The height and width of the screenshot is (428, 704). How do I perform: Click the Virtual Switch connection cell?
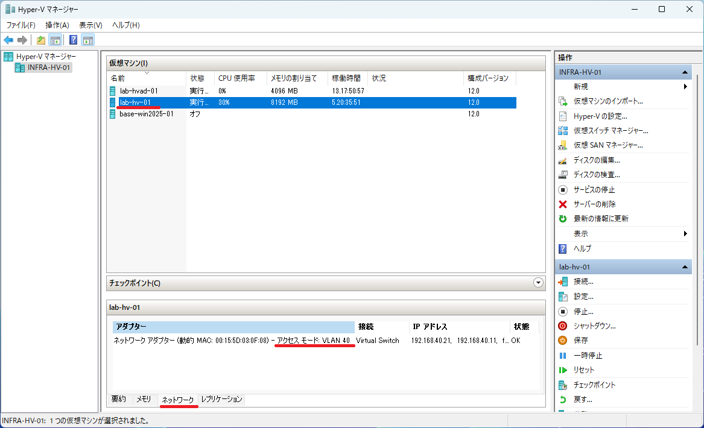coord(378,341)
